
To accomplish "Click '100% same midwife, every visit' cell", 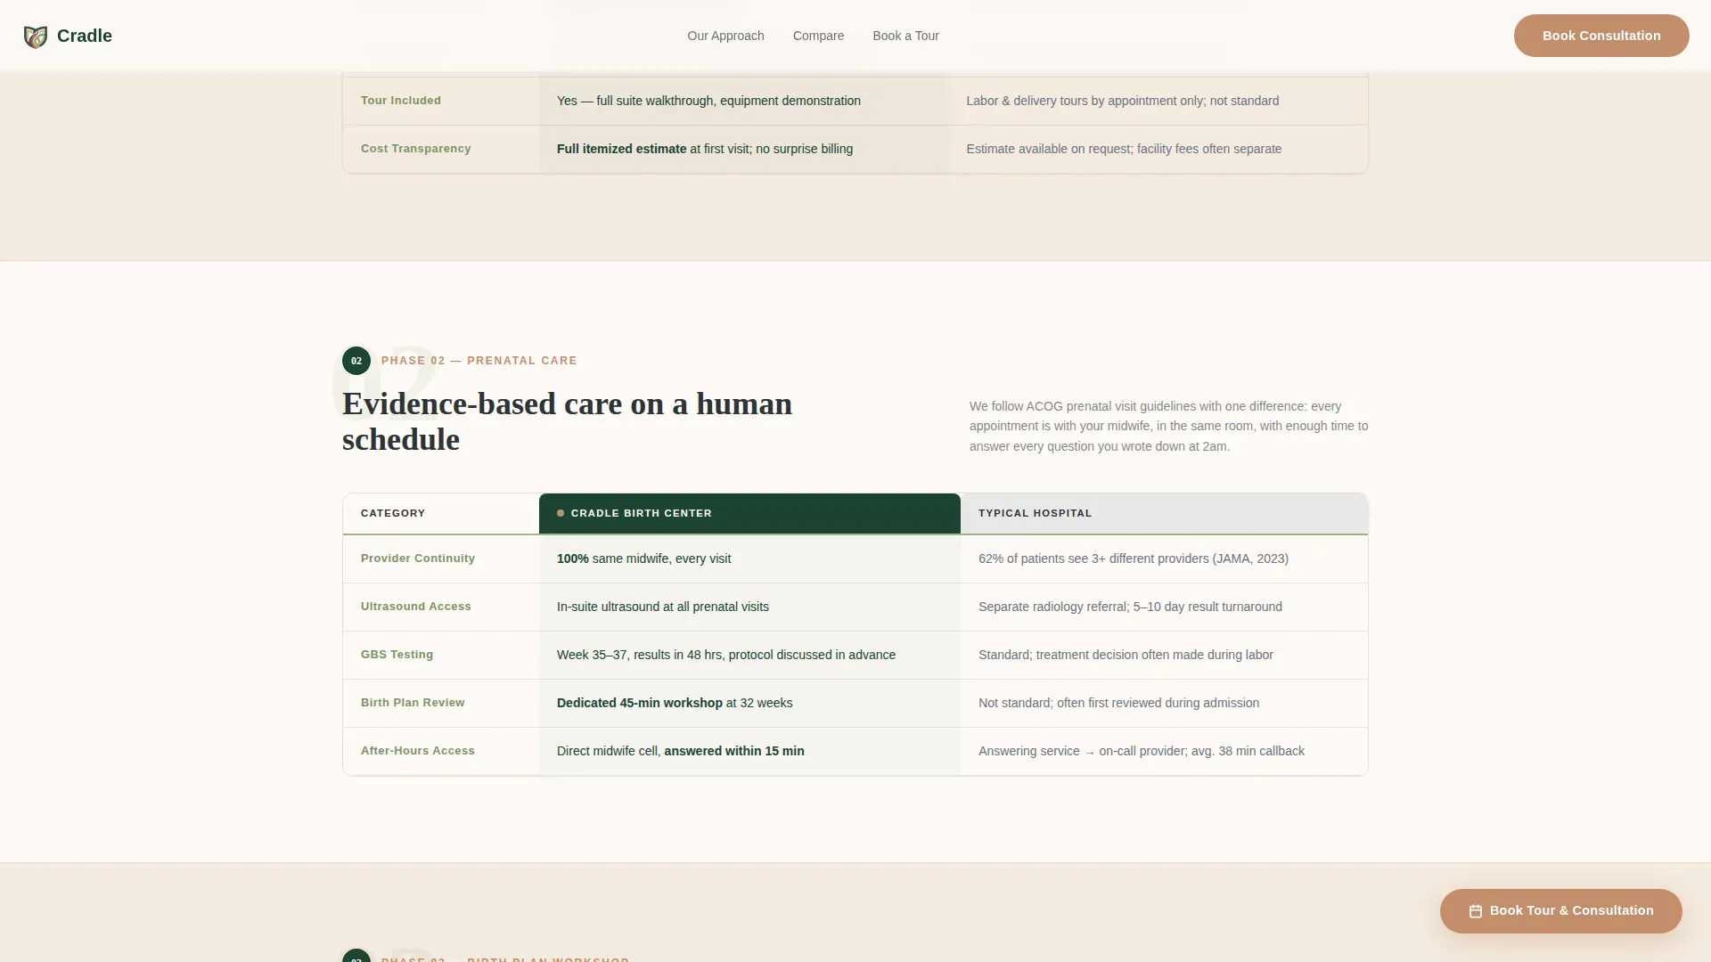I will pyautogui.click(x=749, y=558).
